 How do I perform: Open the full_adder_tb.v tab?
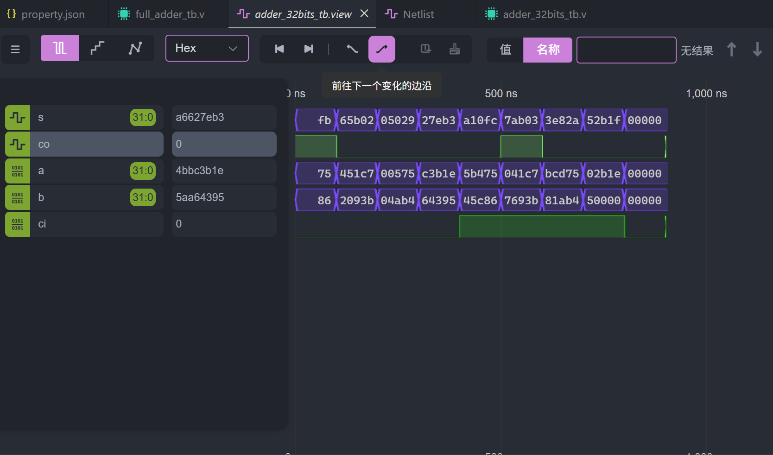tap(169, 14)
